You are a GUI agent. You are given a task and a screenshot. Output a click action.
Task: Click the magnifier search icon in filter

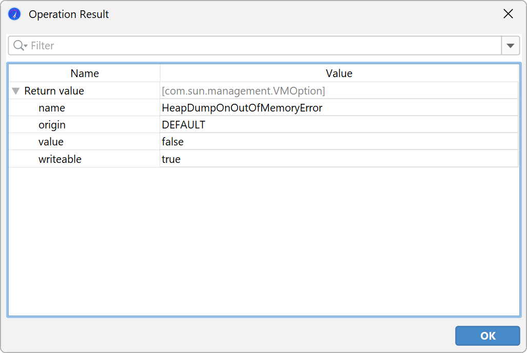(x=19, y=46)
